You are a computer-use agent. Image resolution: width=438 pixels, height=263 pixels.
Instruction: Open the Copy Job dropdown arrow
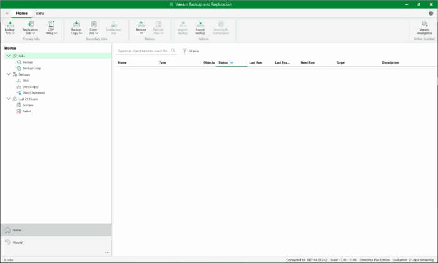point(97,34)
